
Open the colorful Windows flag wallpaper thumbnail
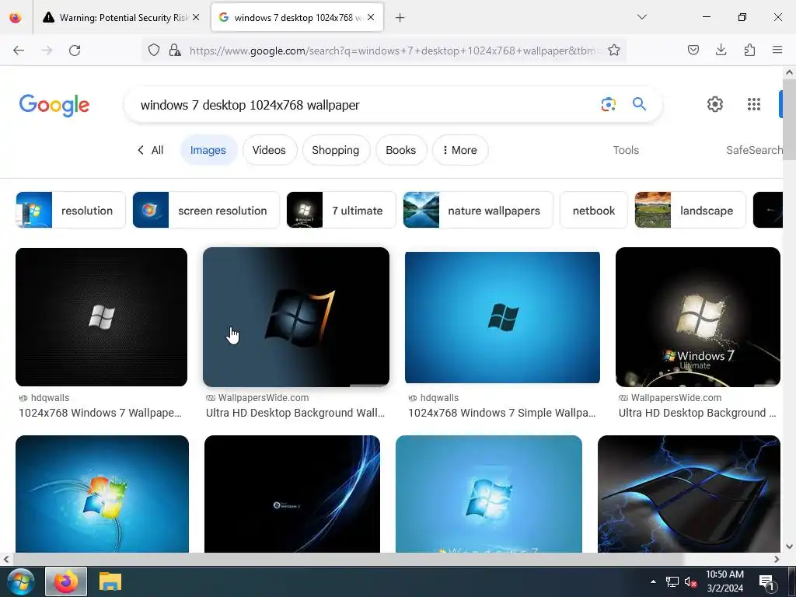[102, 494]
